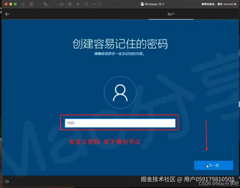
Task: Select the 帐户 tab at the top
Action: tap(171, 14)
